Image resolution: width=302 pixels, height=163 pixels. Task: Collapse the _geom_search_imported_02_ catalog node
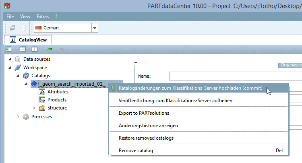tap(26, 84)
